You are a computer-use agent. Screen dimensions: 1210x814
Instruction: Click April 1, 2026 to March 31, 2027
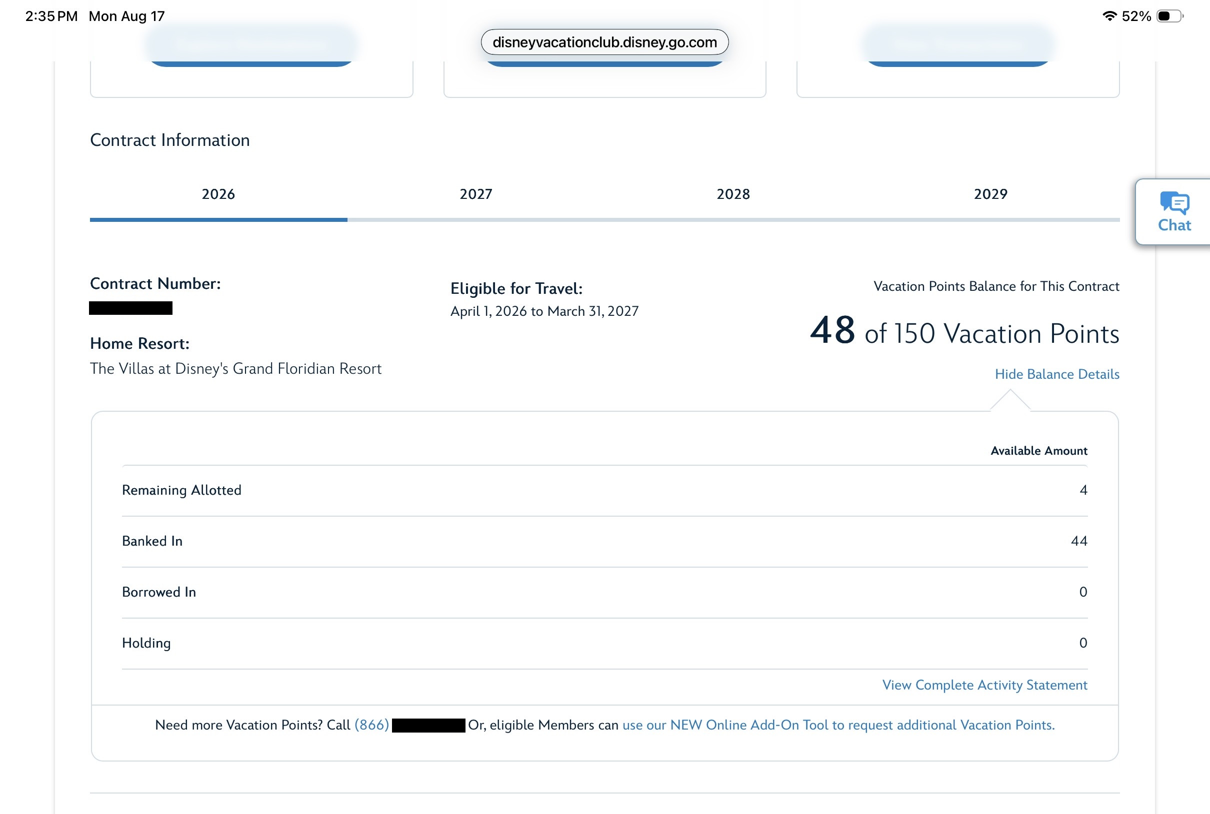click(x=544, y=311)
